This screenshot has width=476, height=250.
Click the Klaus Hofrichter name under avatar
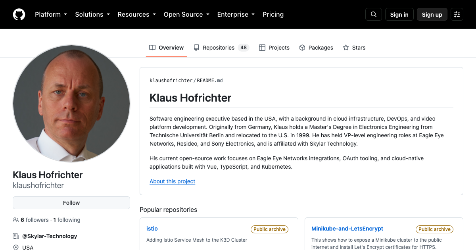[48, 175]
